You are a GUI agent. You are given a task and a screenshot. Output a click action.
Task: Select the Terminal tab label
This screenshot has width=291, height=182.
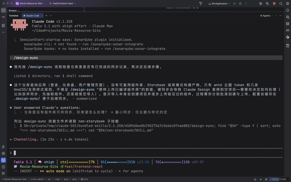(13, 16)
